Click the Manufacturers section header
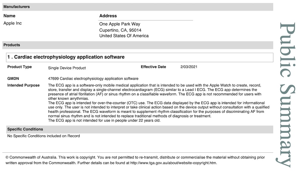The image size is (297, 172). tap(17, 7)
